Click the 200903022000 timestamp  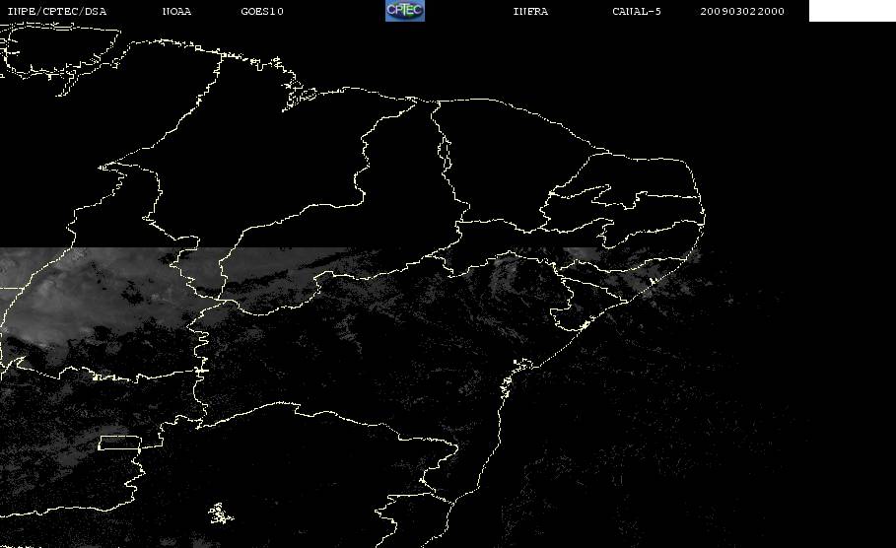(742, 12)
